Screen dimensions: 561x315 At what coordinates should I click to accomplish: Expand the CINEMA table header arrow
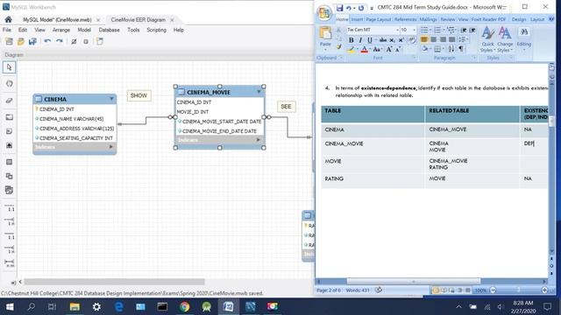[x=111, y=99]
